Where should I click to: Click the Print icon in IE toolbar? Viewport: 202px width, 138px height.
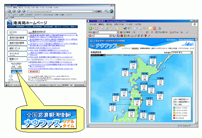(x=140, y=28)
